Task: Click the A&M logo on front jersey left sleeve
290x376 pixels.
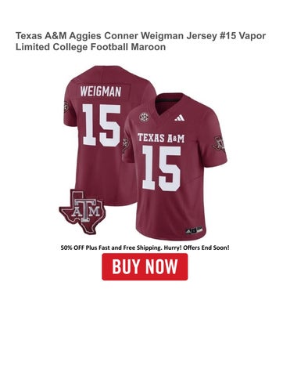Action: [126, 145]
